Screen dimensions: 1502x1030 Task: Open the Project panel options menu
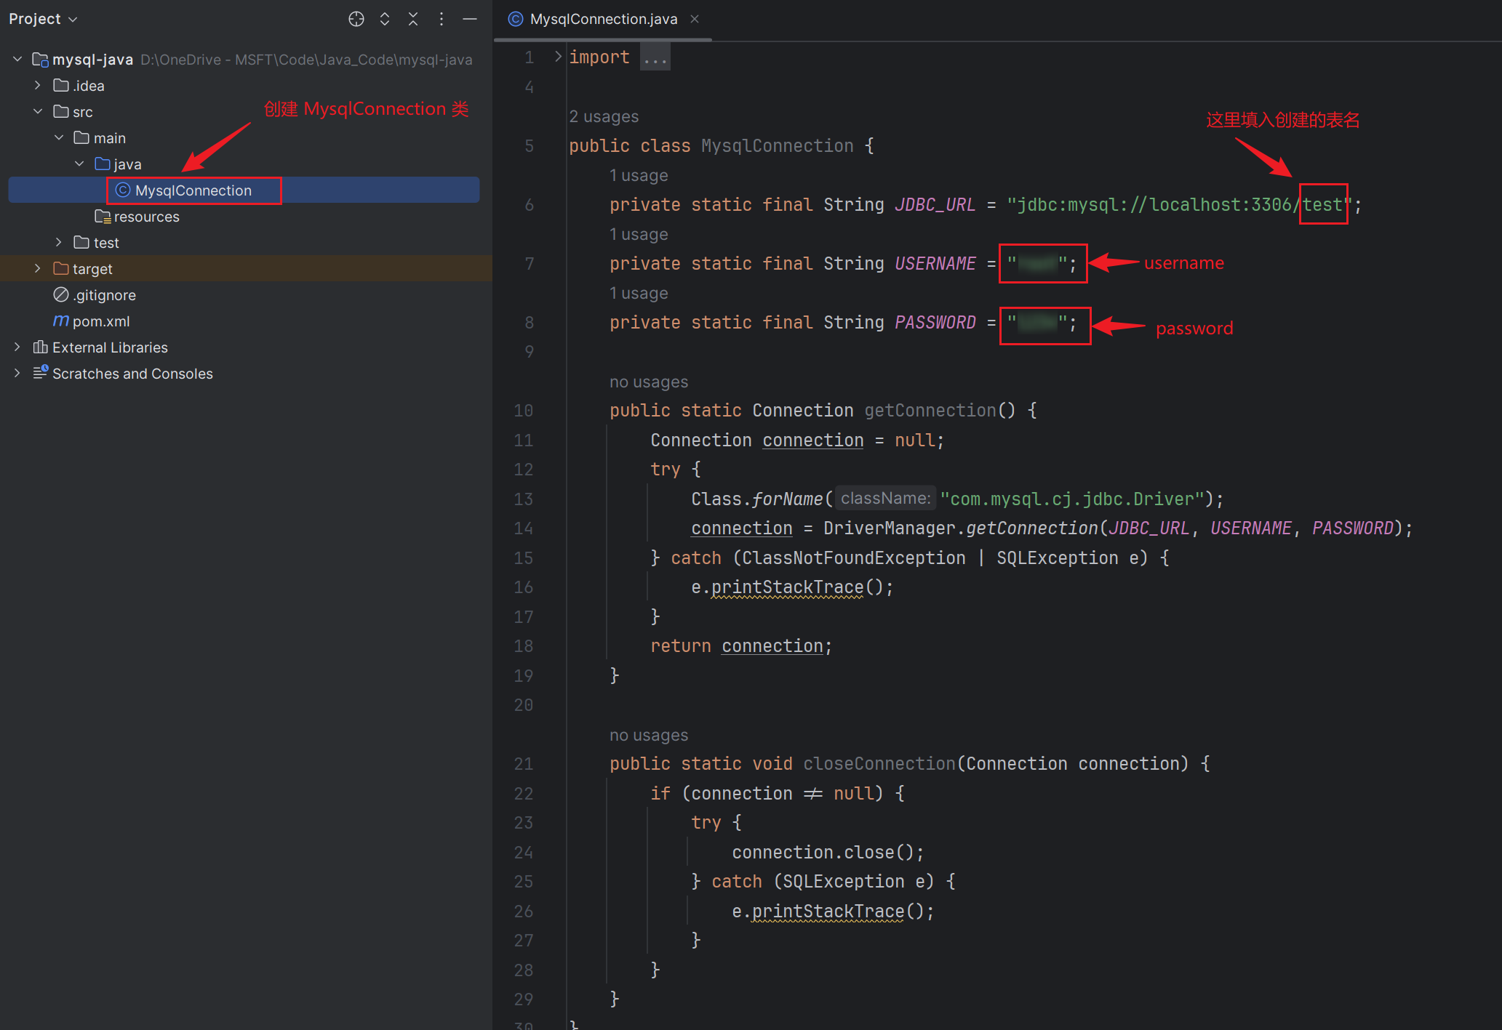point(442,20)
